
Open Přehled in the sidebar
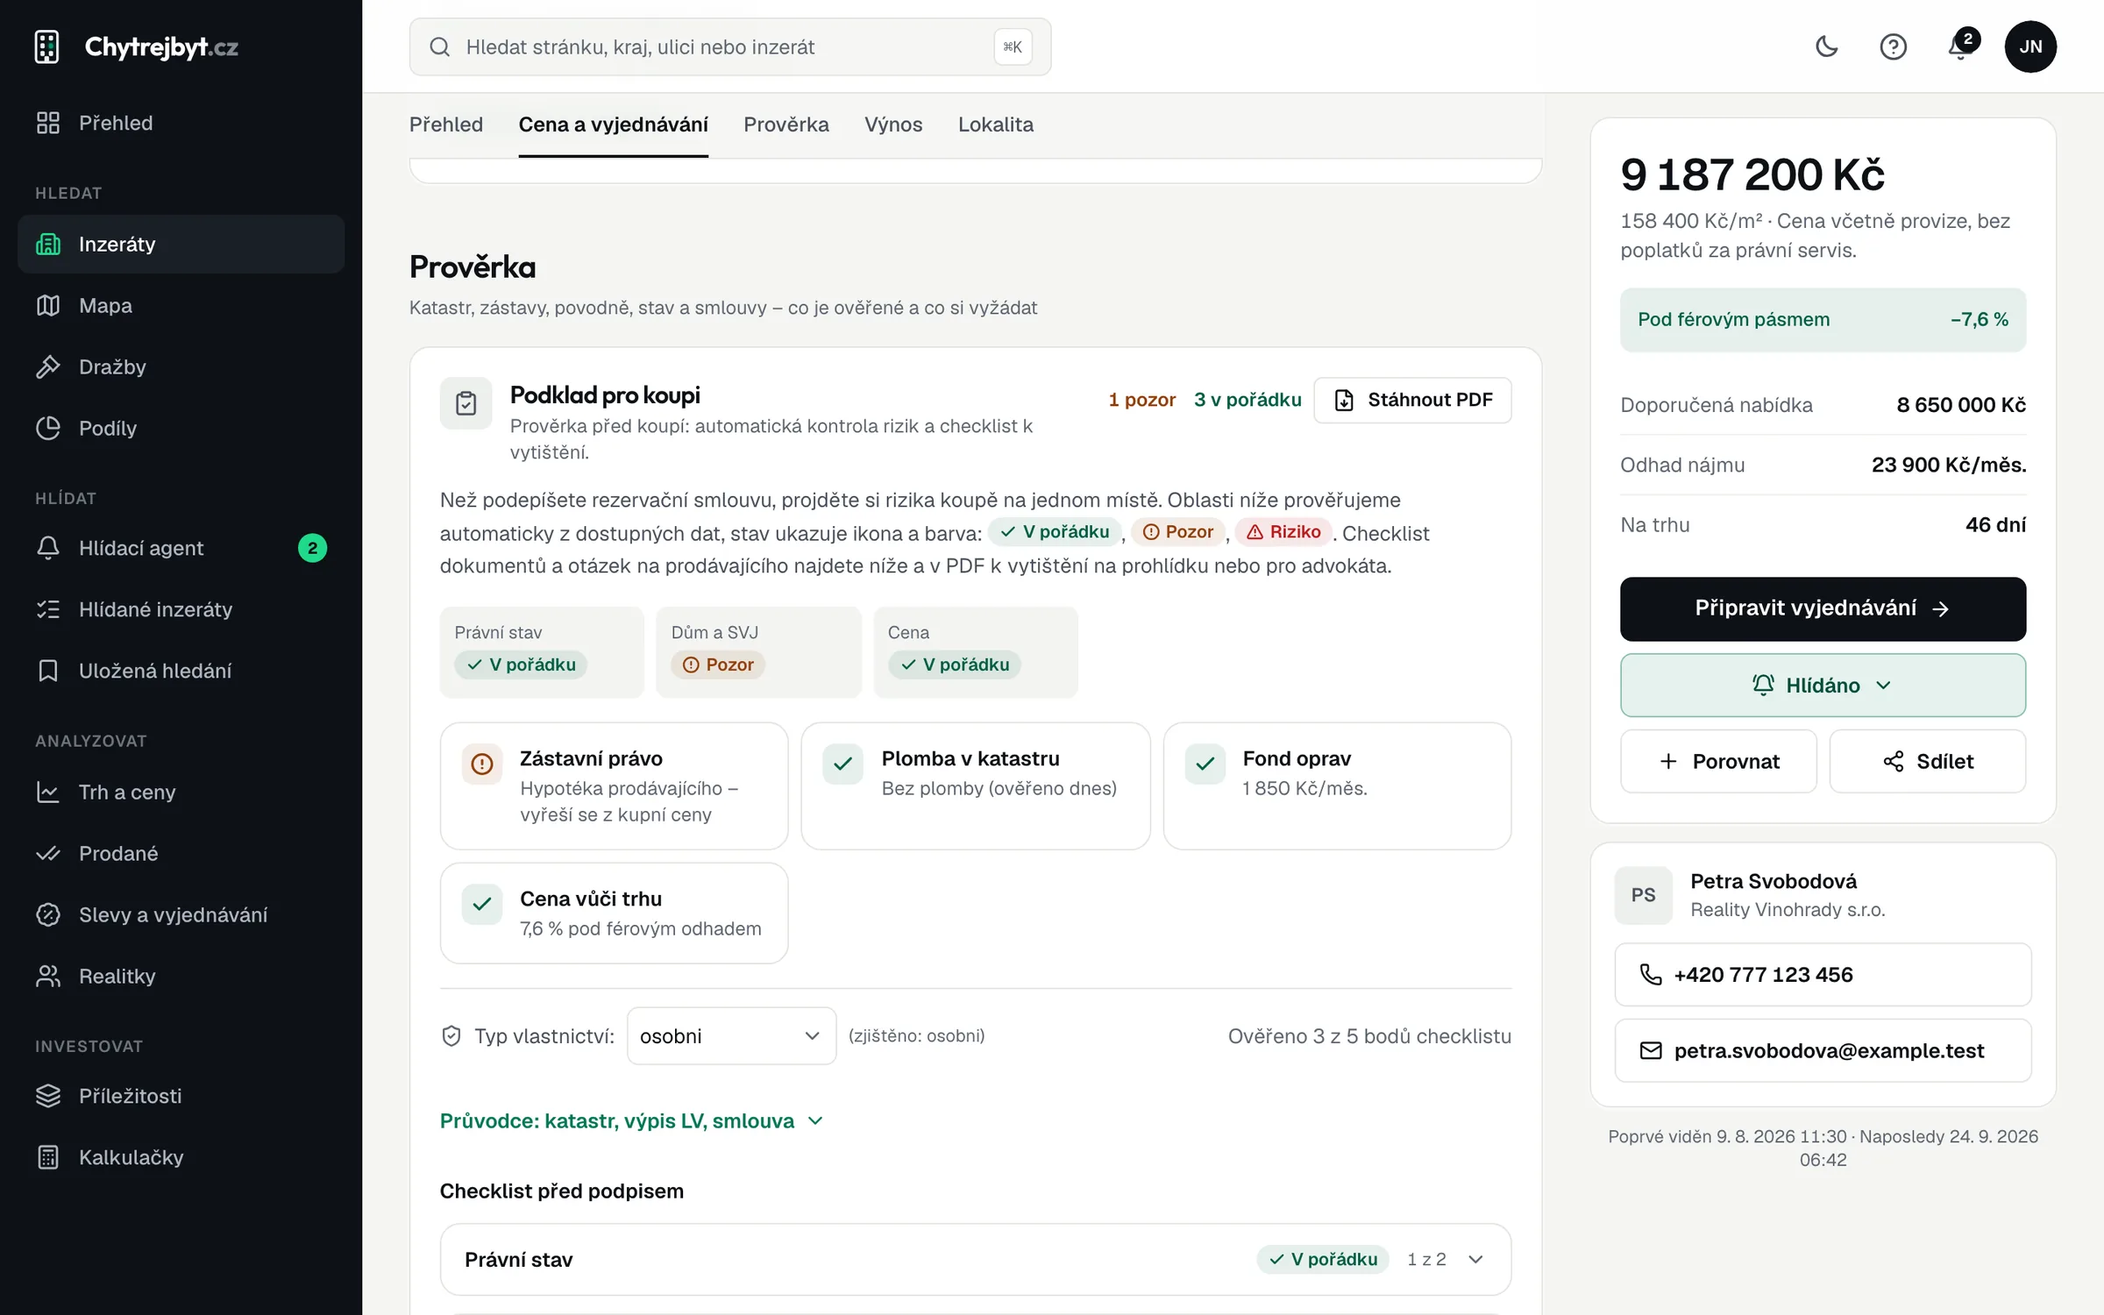(x=181, y=123)
